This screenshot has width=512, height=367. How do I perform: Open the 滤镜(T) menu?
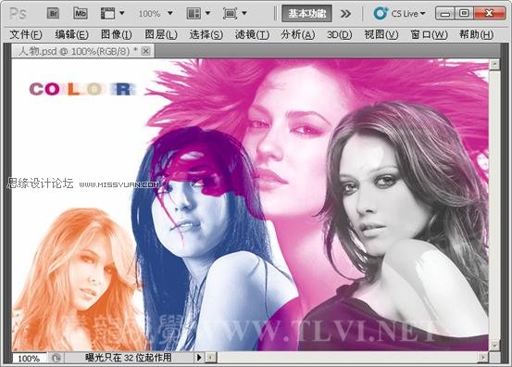(x=252, y=34)
